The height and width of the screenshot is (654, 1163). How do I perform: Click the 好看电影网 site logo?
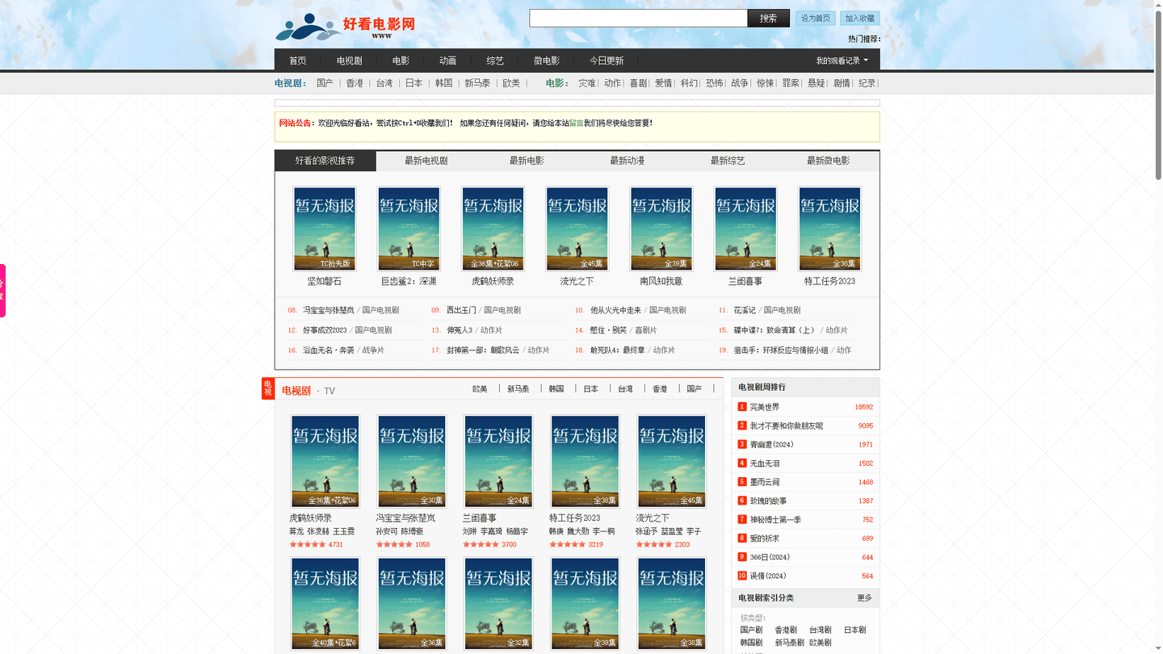(345, 27)
